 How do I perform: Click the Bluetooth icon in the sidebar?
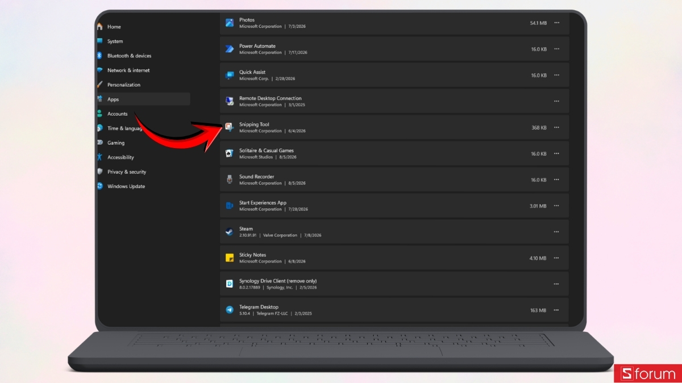[x=100, y=56]
